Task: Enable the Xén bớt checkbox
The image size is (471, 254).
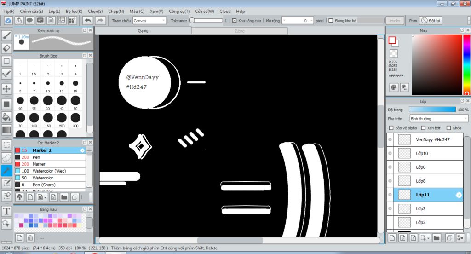Action: tap(423, 128)
